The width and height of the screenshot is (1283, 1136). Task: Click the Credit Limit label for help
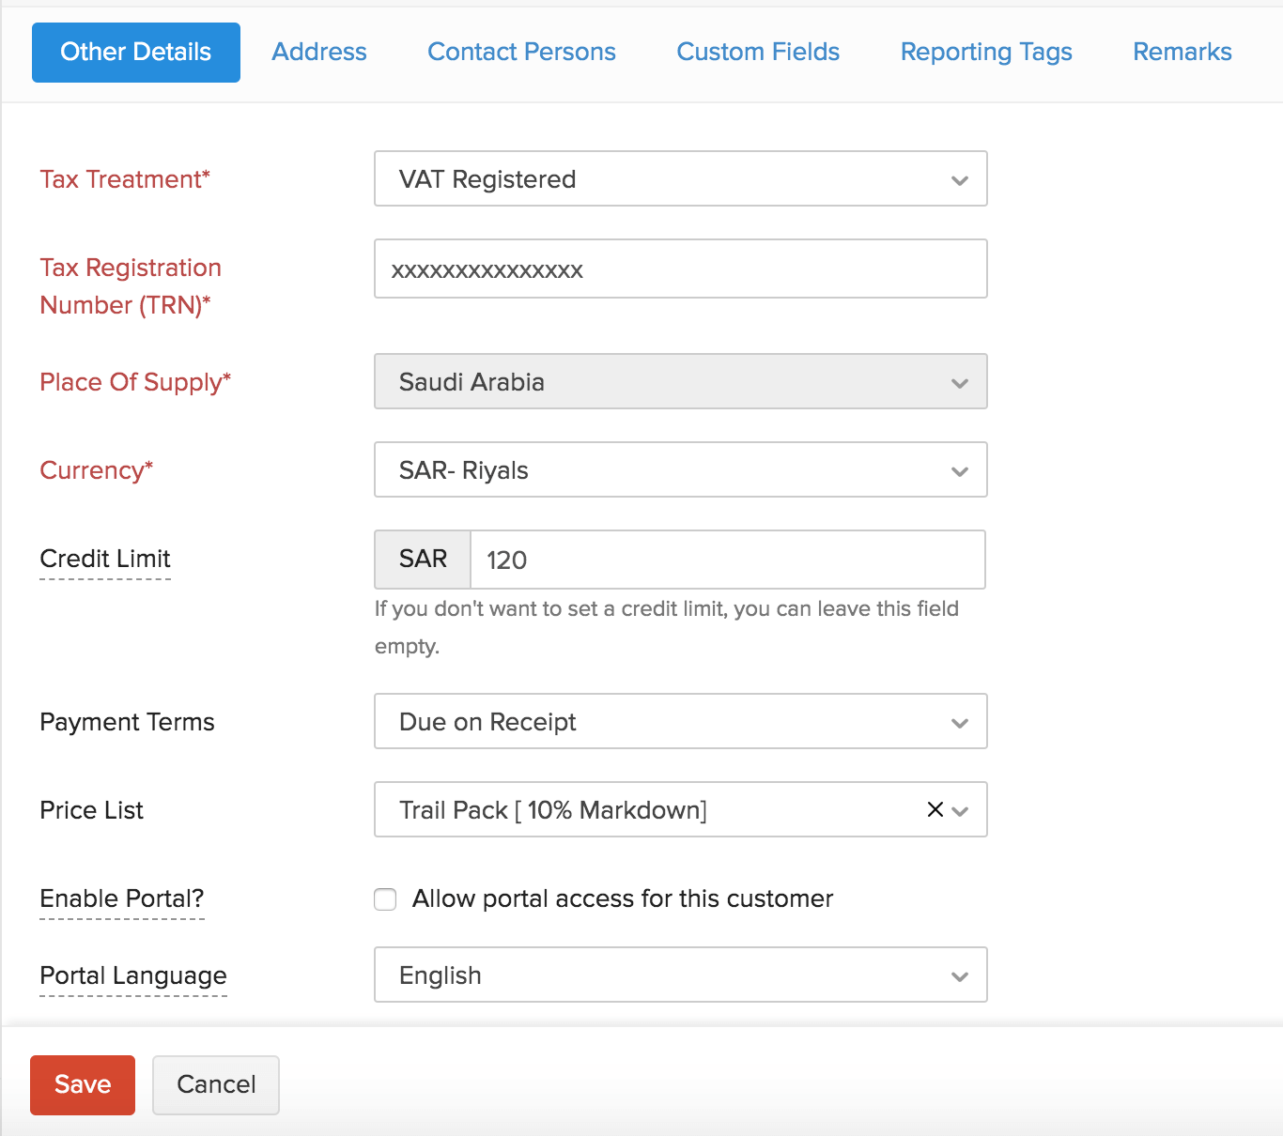pos(104,559)
